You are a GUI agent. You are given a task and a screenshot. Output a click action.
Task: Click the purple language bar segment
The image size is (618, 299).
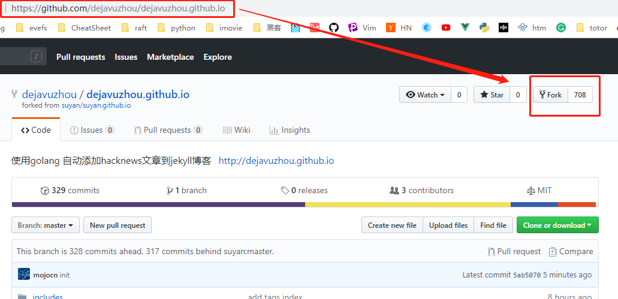(158, 205)
